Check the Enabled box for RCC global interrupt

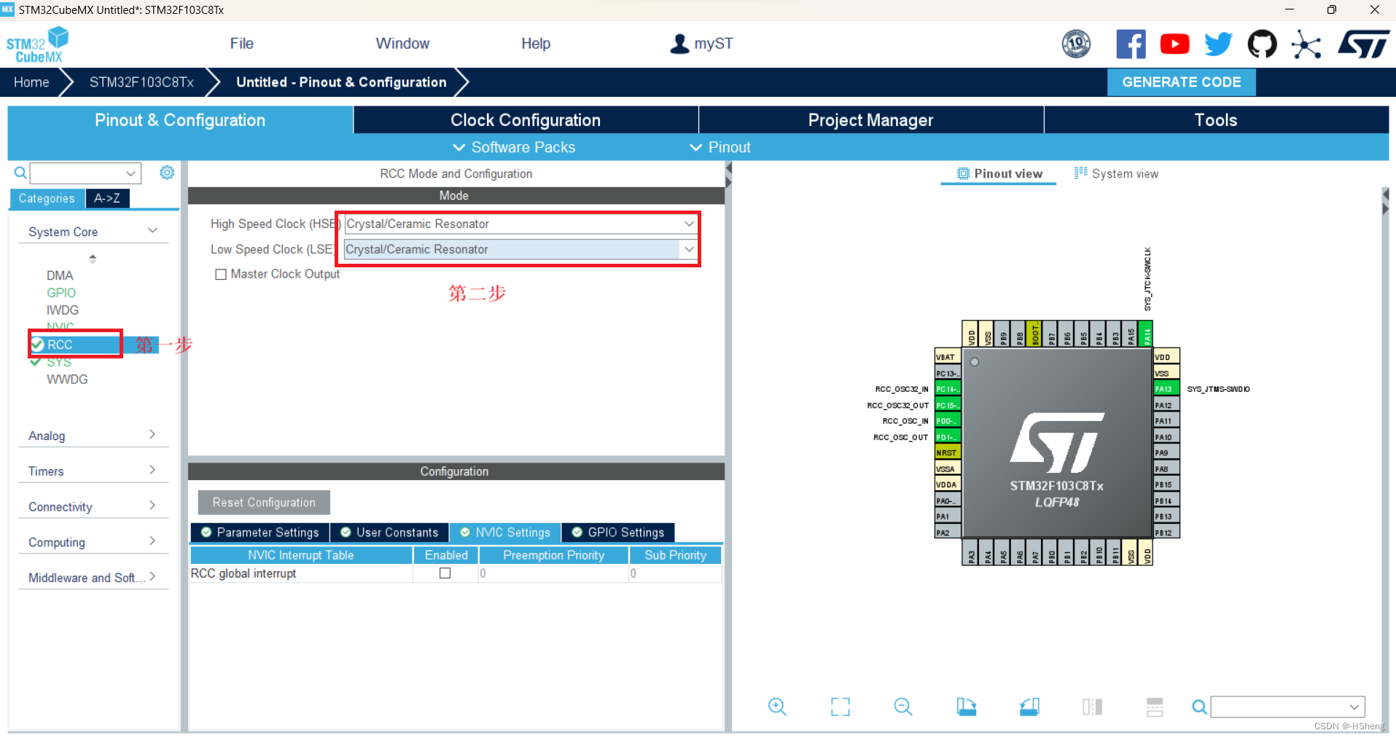click(x=445, y=573)
